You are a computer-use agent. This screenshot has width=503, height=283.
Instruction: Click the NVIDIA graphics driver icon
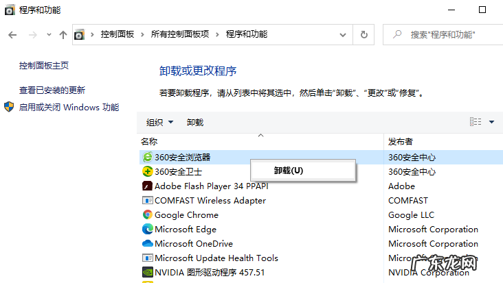tap(147, 272)
